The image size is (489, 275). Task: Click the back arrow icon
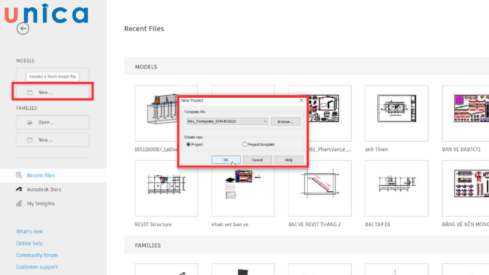[x=23, y=29]
